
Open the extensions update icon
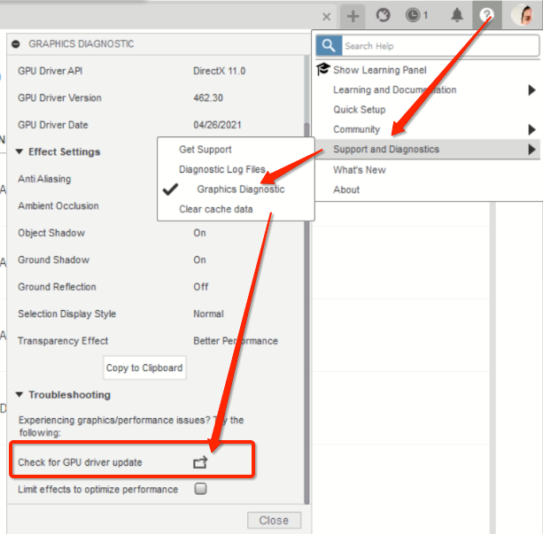(x=383, y=15)
